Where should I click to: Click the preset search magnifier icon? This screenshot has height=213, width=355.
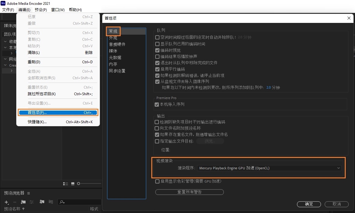(62, 202)
